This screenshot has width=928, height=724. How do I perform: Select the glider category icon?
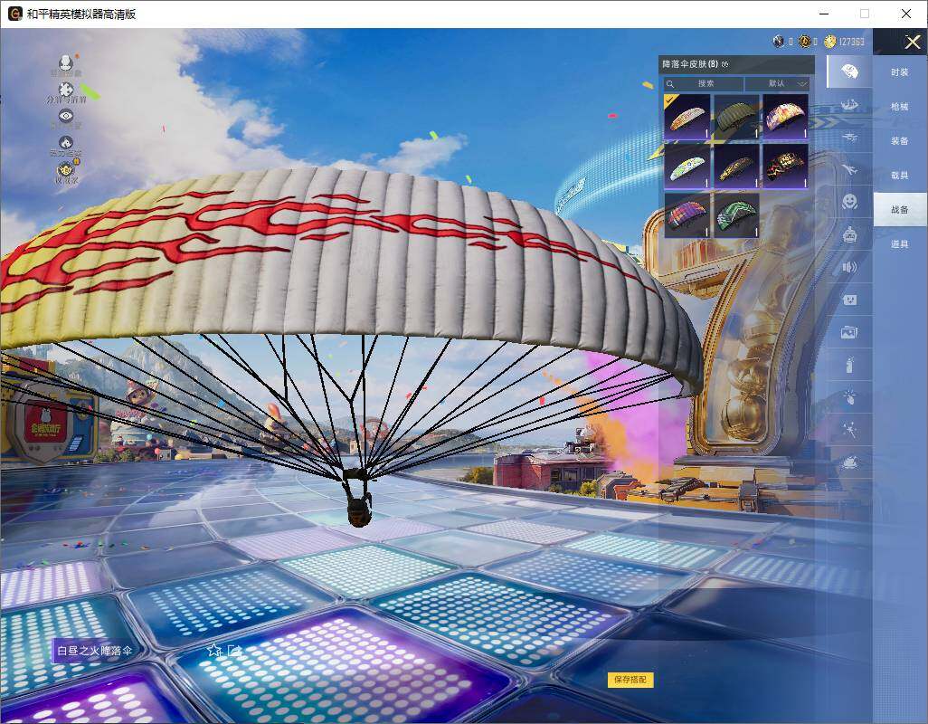(849, 138)
